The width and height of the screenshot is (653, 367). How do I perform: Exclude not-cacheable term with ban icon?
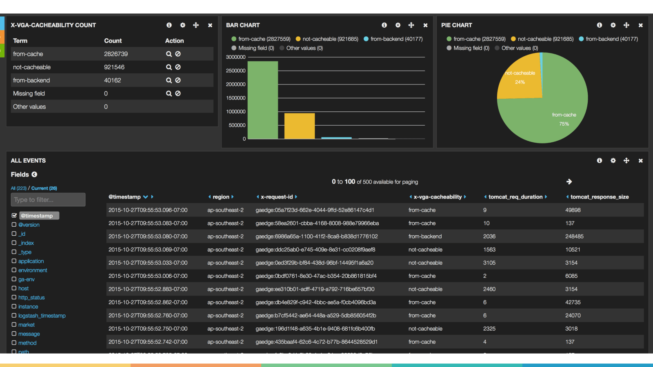pos(178,67)
